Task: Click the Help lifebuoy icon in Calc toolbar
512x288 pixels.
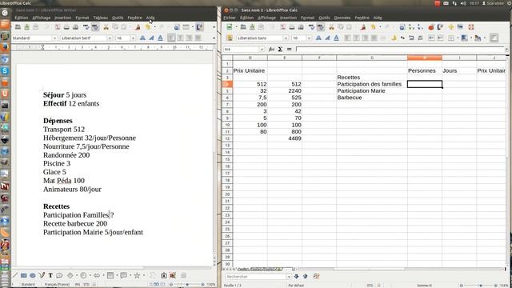Action: 471,27
